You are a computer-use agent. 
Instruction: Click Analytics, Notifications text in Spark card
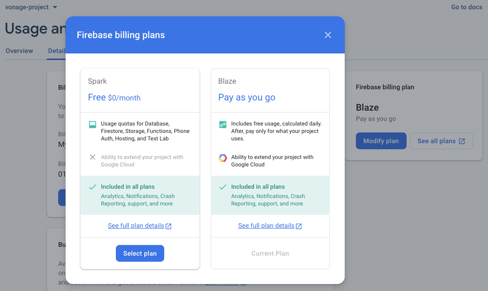click(138, 200)
